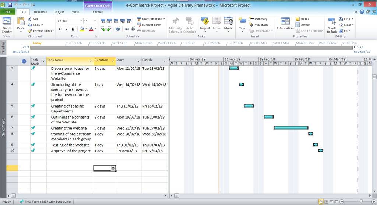
Task: Select the Format Painter tool
Action: [40, 31]
